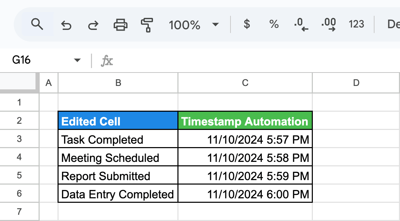The image size is (400, 221).
Task: Increase decimal places
Action: [329, 25]
